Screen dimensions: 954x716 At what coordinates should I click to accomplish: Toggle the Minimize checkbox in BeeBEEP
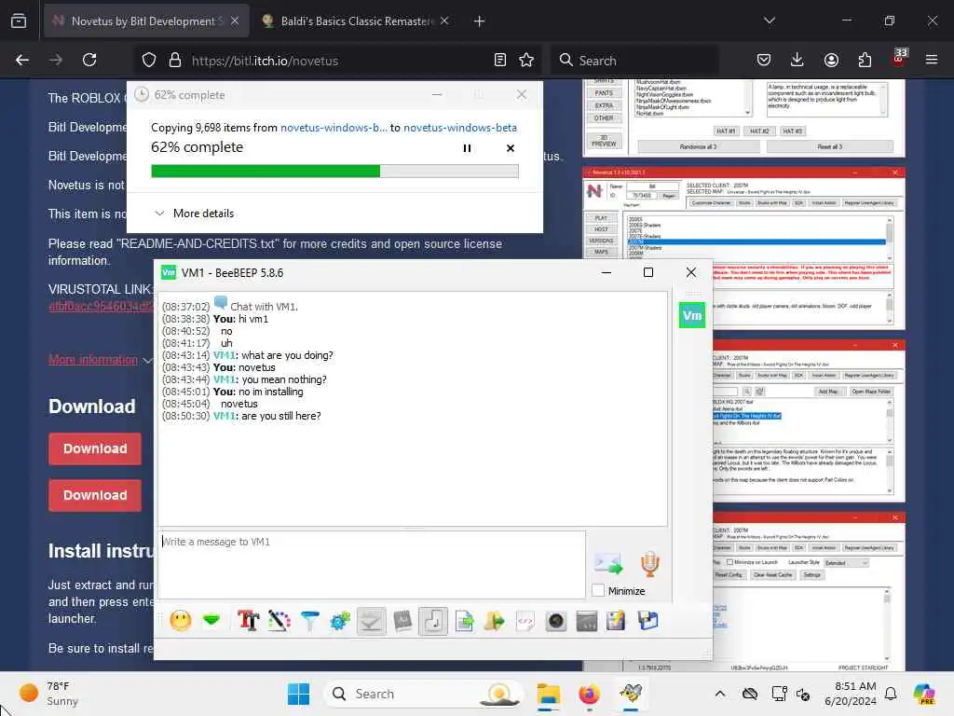tap(598, 590)
